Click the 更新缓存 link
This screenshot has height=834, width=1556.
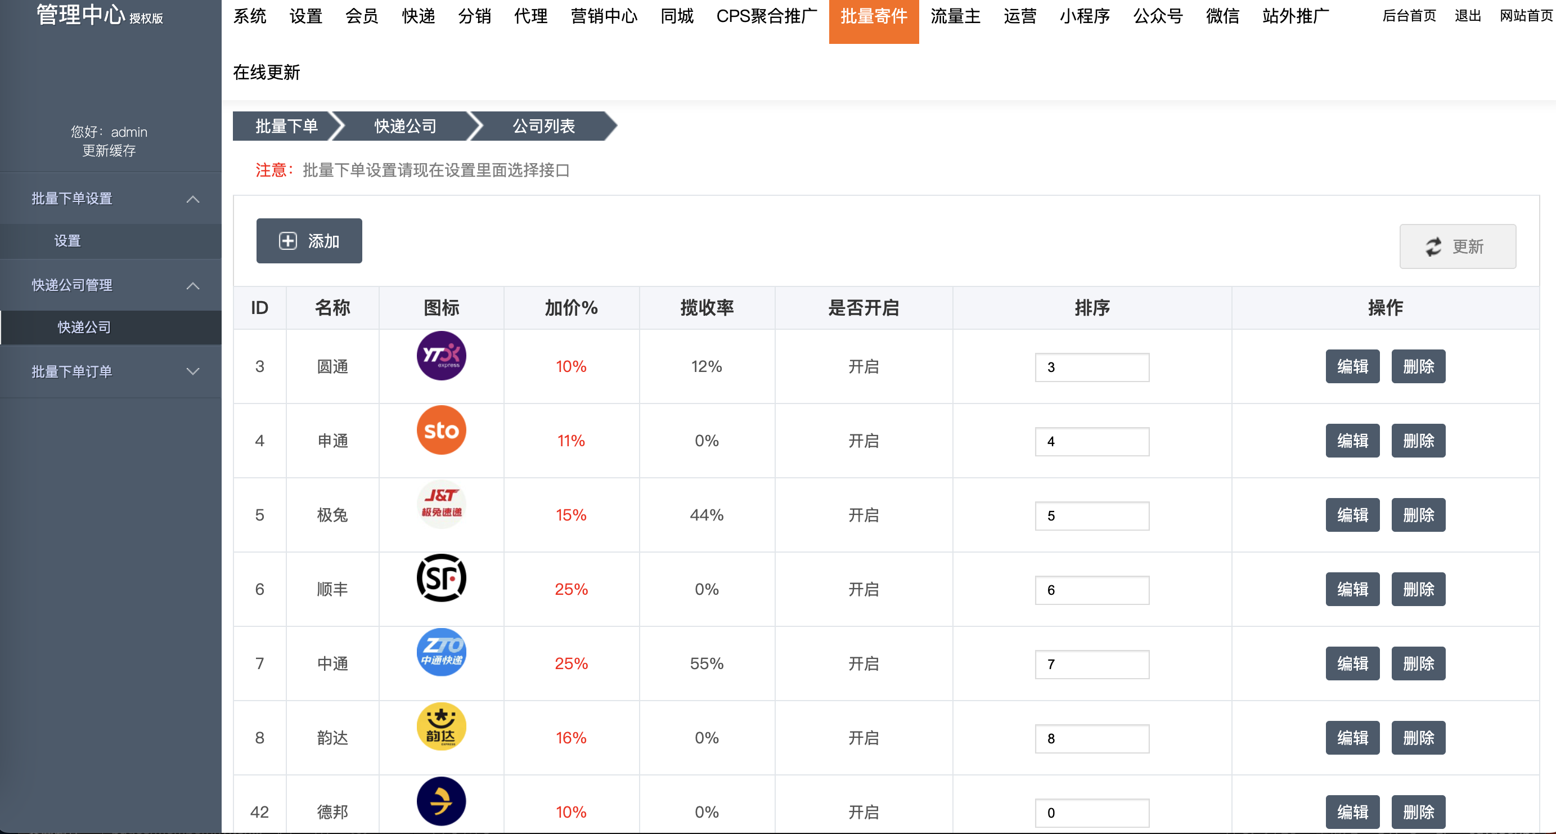(x=109, y=150)
